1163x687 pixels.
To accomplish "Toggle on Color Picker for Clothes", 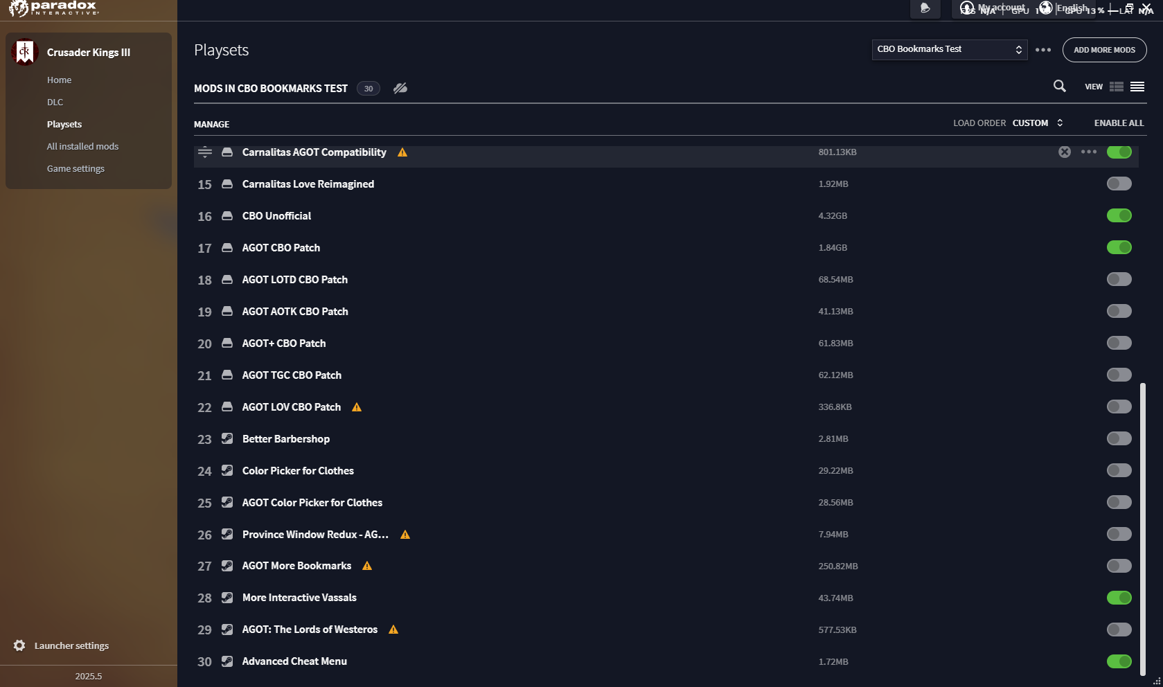I will click(1119, 470).
